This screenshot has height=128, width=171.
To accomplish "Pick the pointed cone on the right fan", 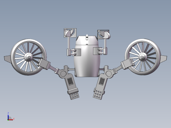I will point(164,59).
